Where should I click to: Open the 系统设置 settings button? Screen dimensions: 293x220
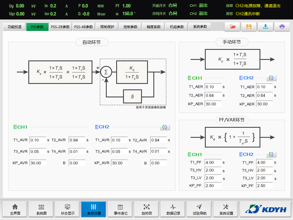tap(226, 209)
